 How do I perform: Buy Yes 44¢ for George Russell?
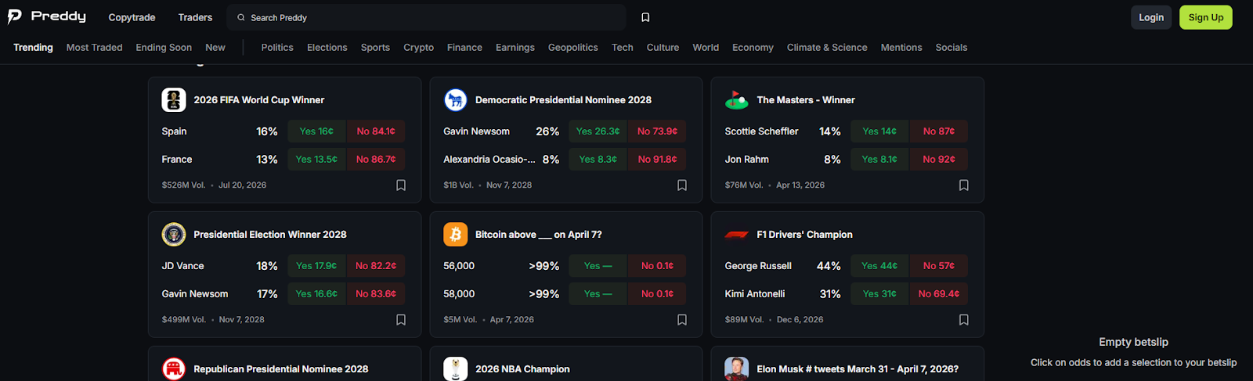[879, 266]
